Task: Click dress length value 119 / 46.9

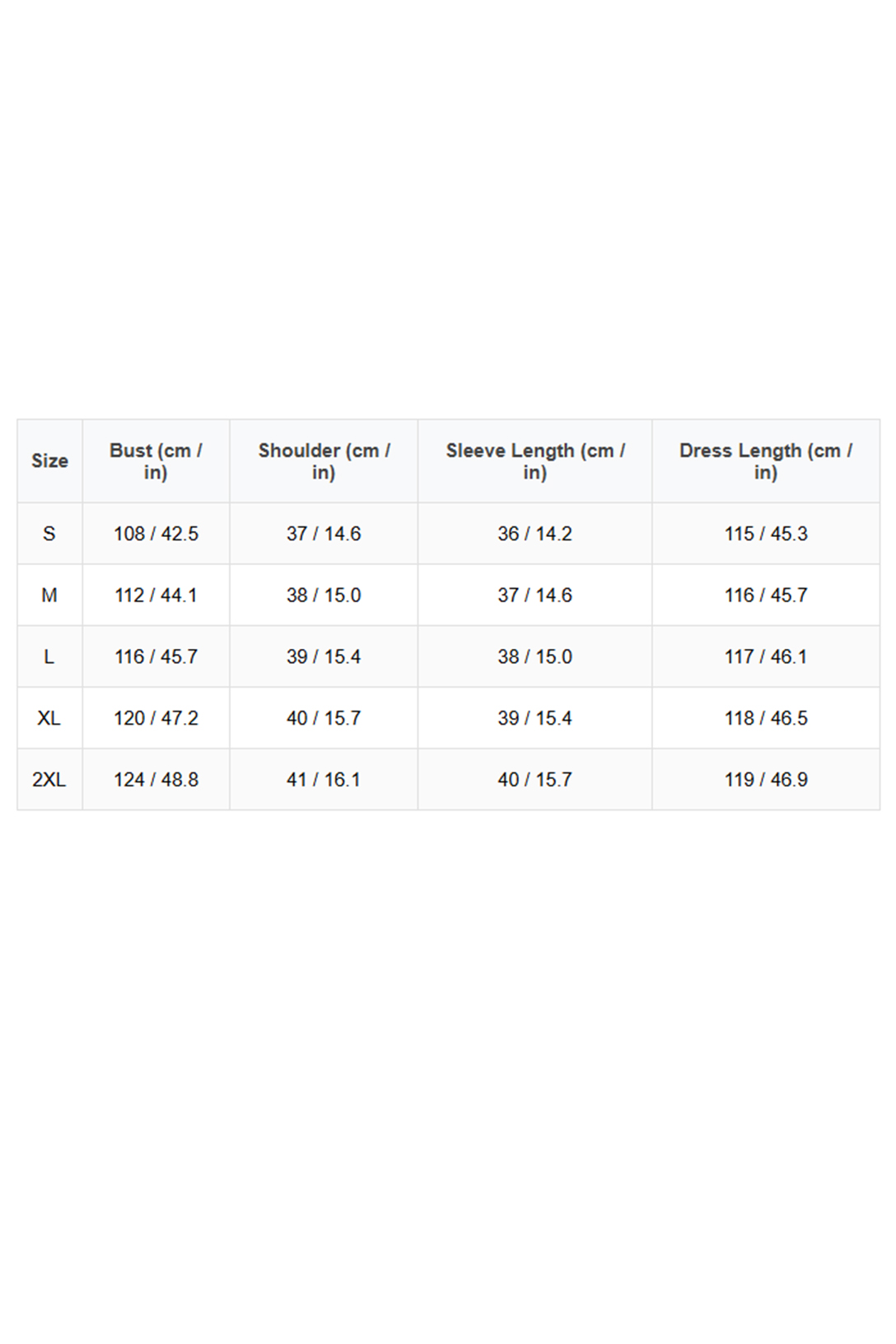Action: click(765, 780)
